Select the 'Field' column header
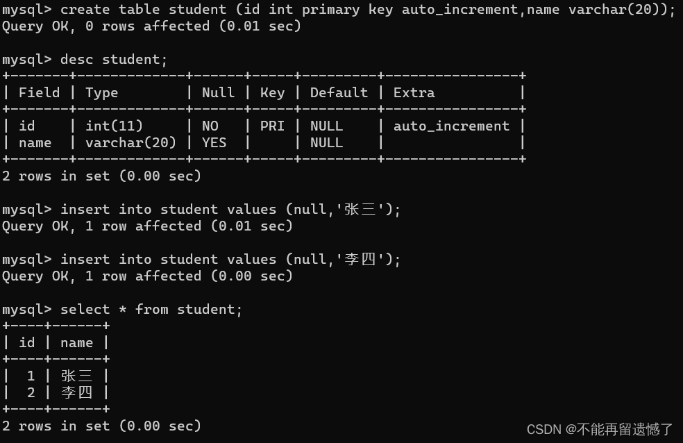Image resolution: width=683 pixels, height=443 pixels. click(39, 93)
